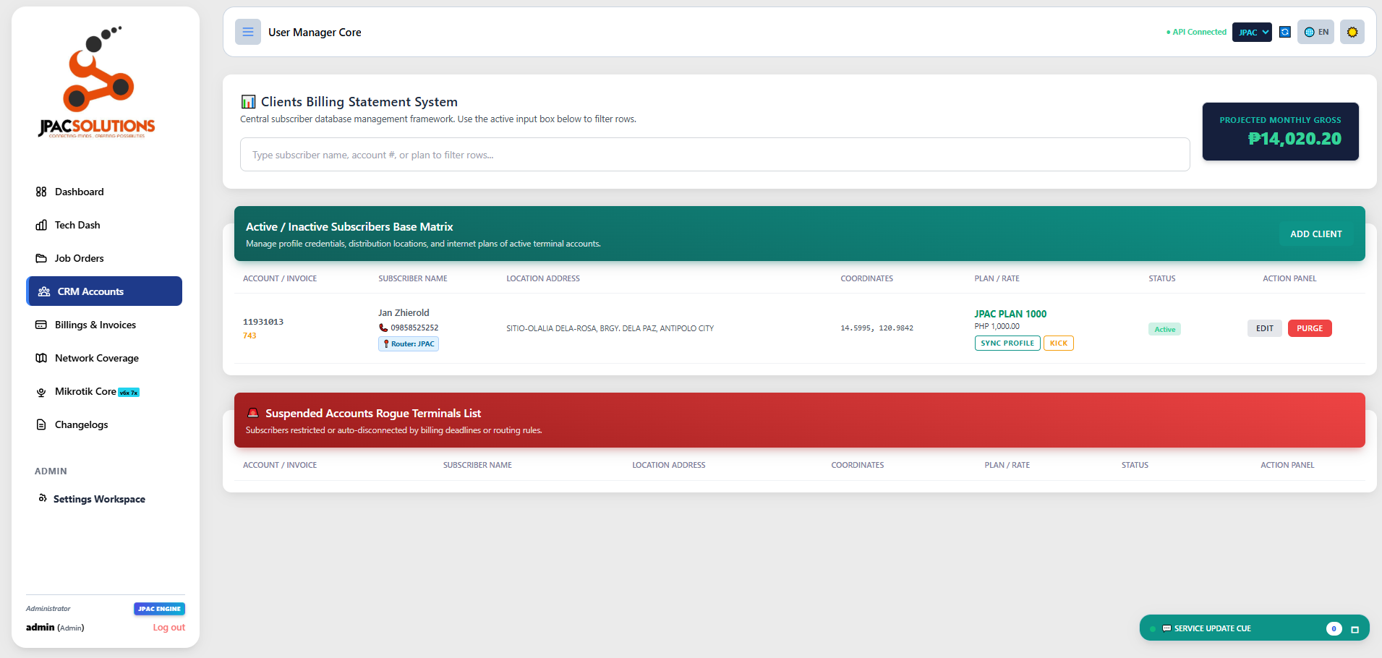The height and width of the screenshot is (658, 1382).
Task: Click the siren icon on Suspended Accounts header
Action: tap(253, 413)
